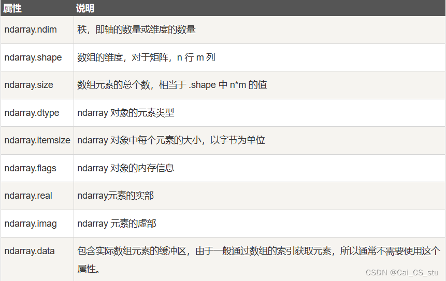The image size is (446, 281).
Task: Select the '说明' column header
Action: click(x=85, y=8)
